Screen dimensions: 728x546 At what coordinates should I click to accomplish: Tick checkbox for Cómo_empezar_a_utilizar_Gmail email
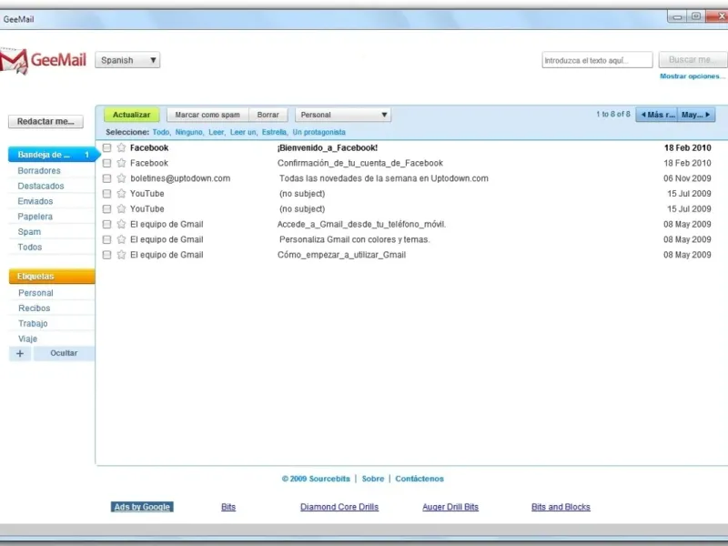[x=106, y=255]
